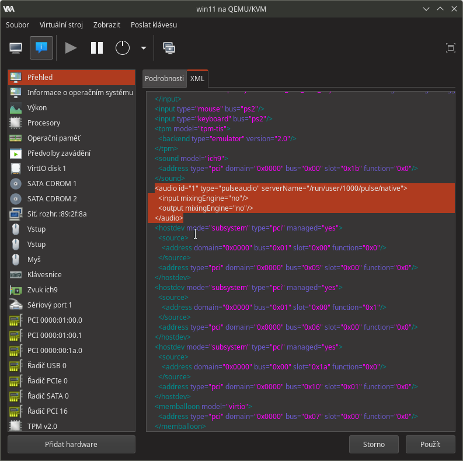This screenshot has width=463, height=461.
Task: Open the Poslat klávesu menu
Action: [154, 25]
